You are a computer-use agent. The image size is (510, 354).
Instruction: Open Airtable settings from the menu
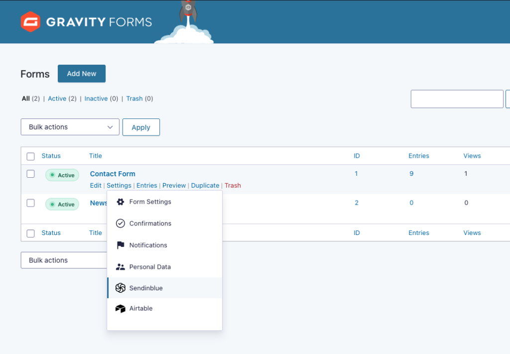(140, 308)
